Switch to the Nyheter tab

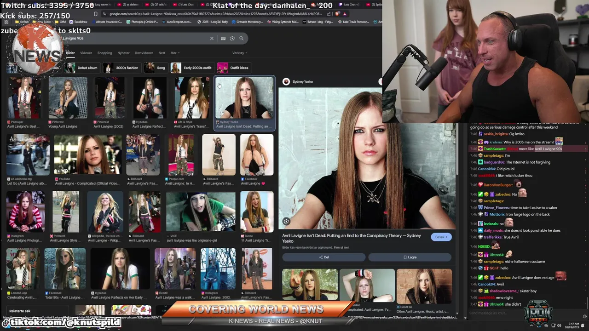[x=123, y=53]
